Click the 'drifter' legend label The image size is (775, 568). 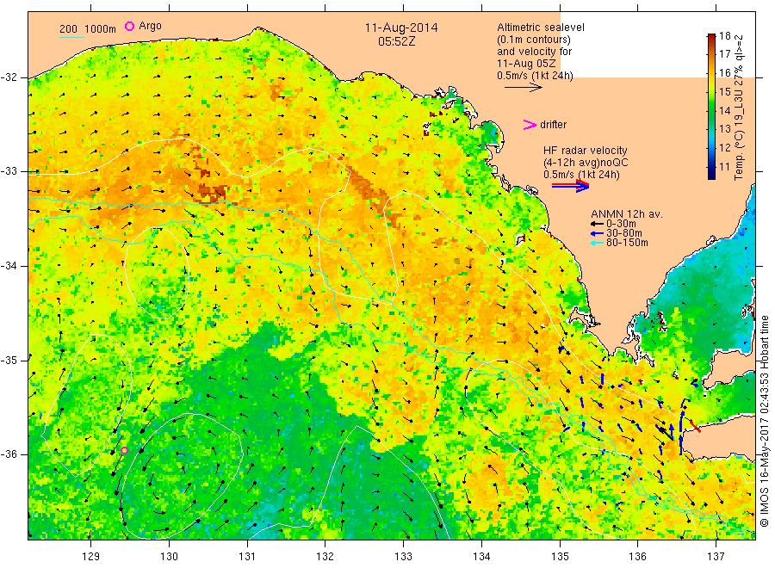[553, 125]
